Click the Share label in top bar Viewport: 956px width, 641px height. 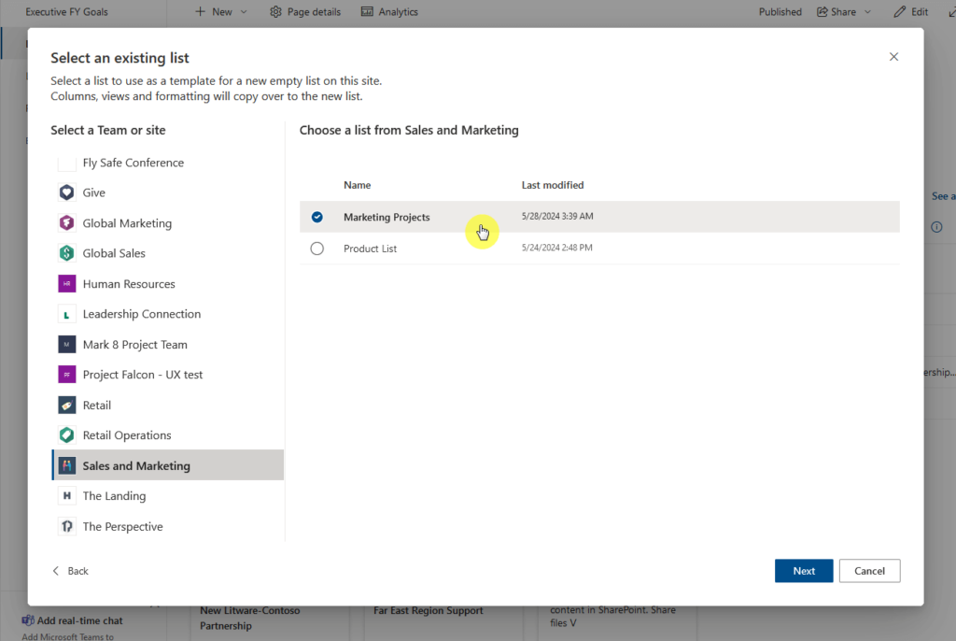click(x=843, y=11)
